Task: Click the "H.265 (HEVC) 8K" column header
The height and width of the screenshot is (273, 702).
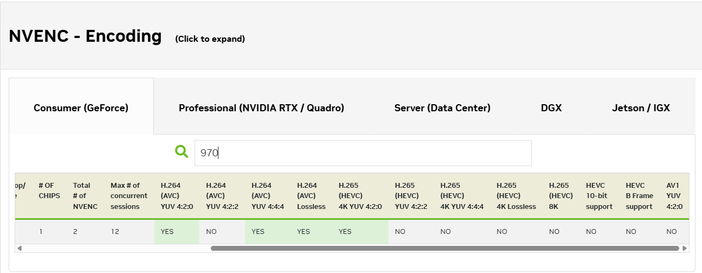Action: pyautogui.click(x=561, y=196)
